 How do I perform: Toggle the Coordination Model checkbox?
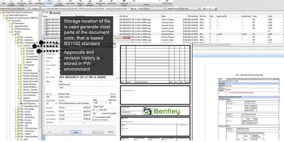pyautogui.click(x=93, y=117)
